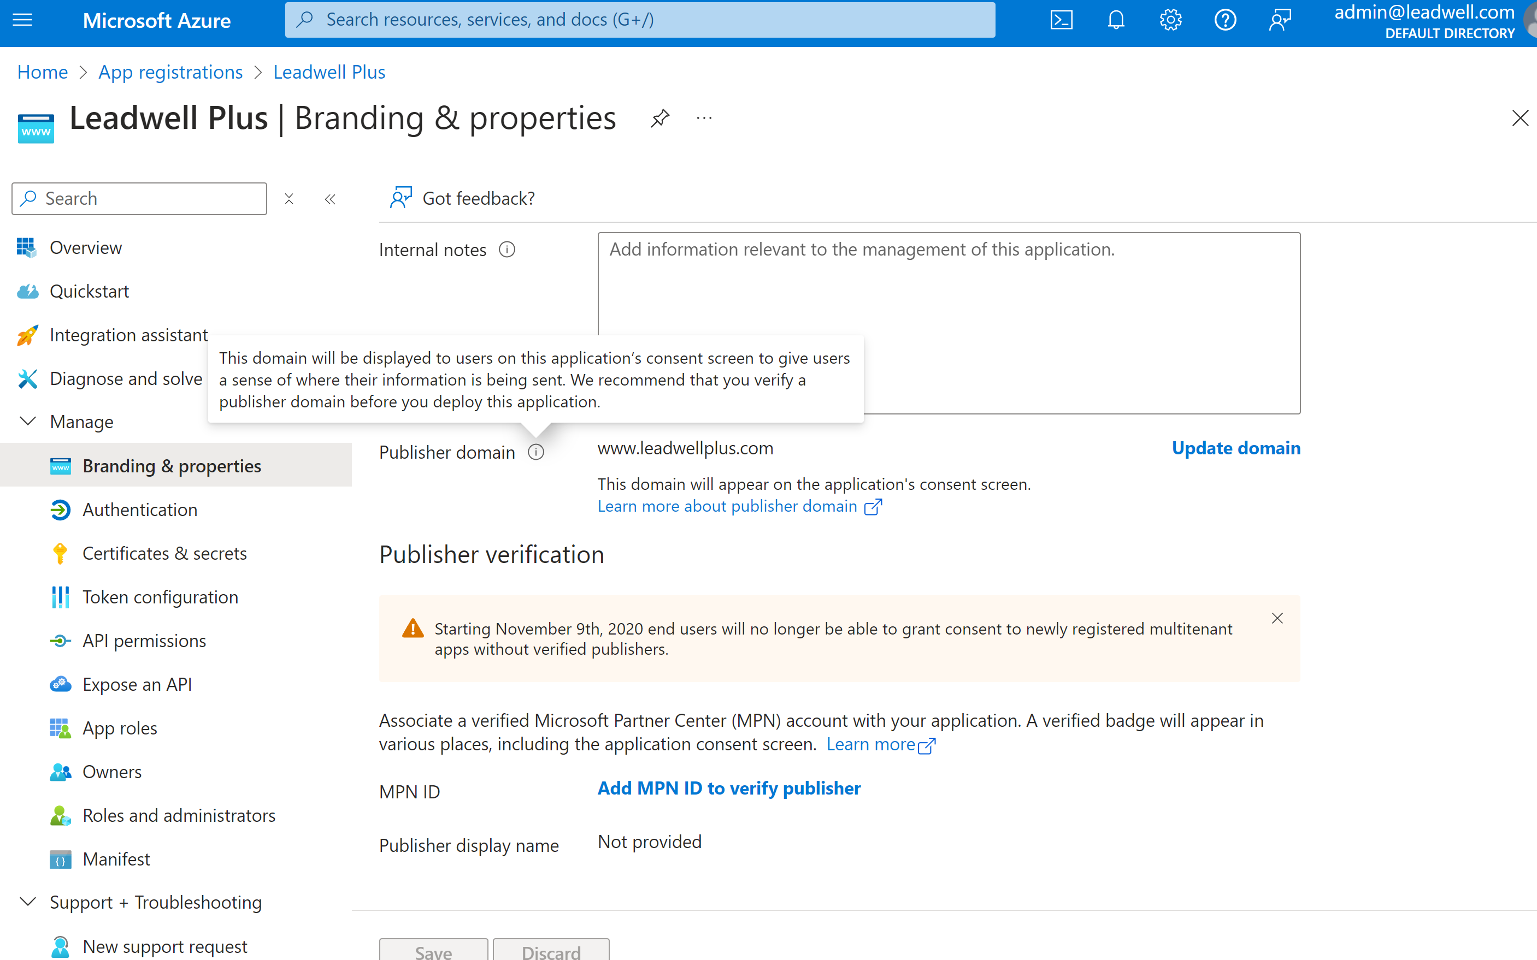The height and width of the screenshot is (960, 1537).
Task: Pin the Branding & properties blade
Action: coord(660,118)
